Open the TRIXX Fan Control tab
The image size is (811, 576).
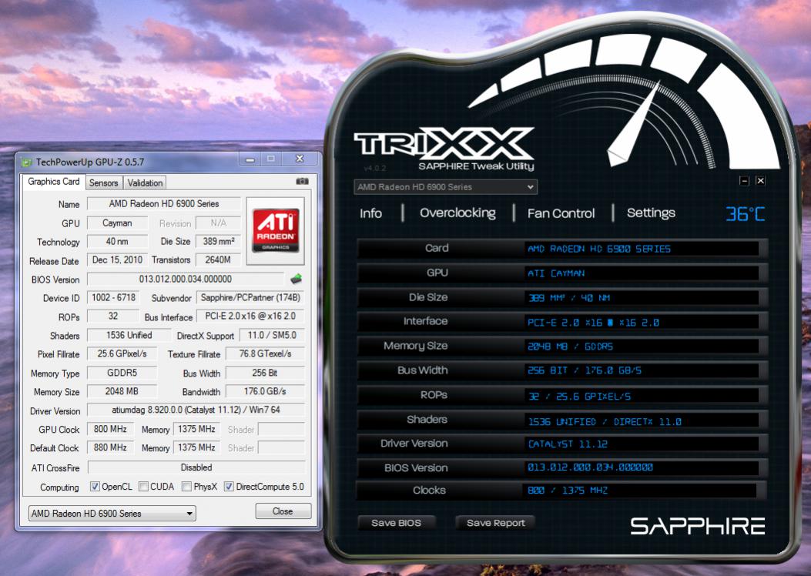(561, 213)
